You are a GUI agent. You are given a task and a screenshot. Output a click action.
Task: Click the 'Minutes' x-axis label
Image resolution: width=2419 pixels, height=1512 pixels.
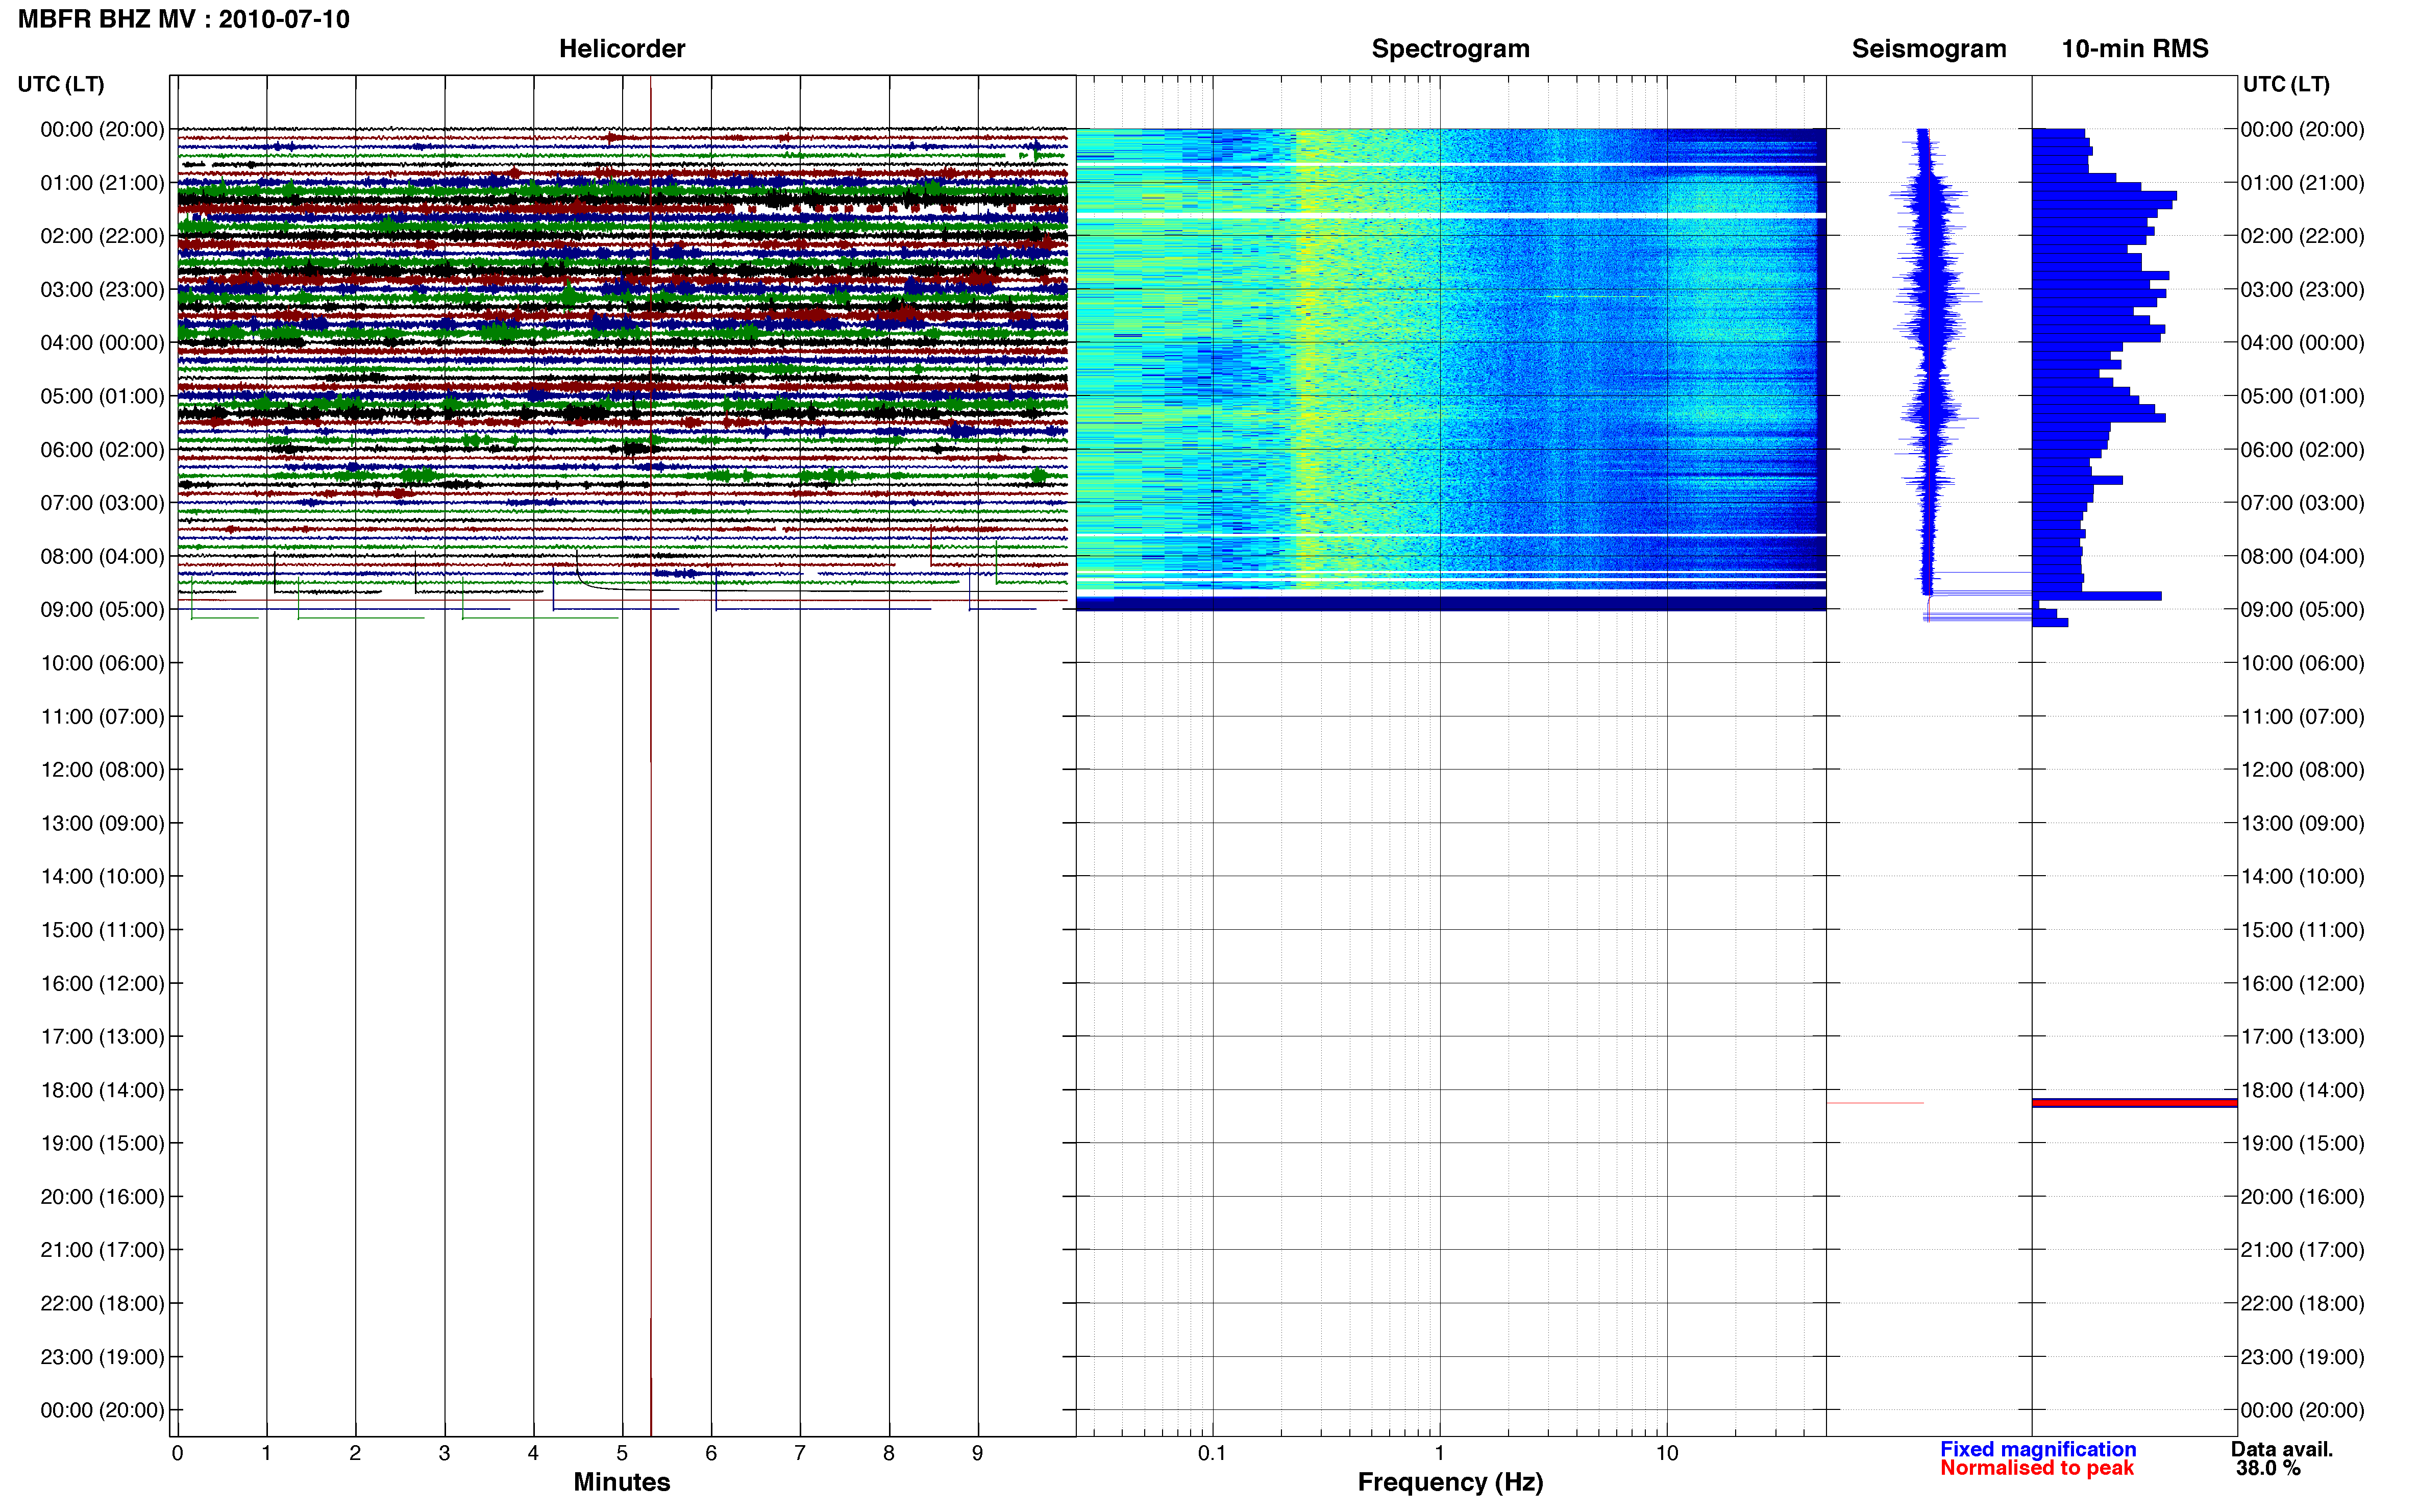[622, 1482]
